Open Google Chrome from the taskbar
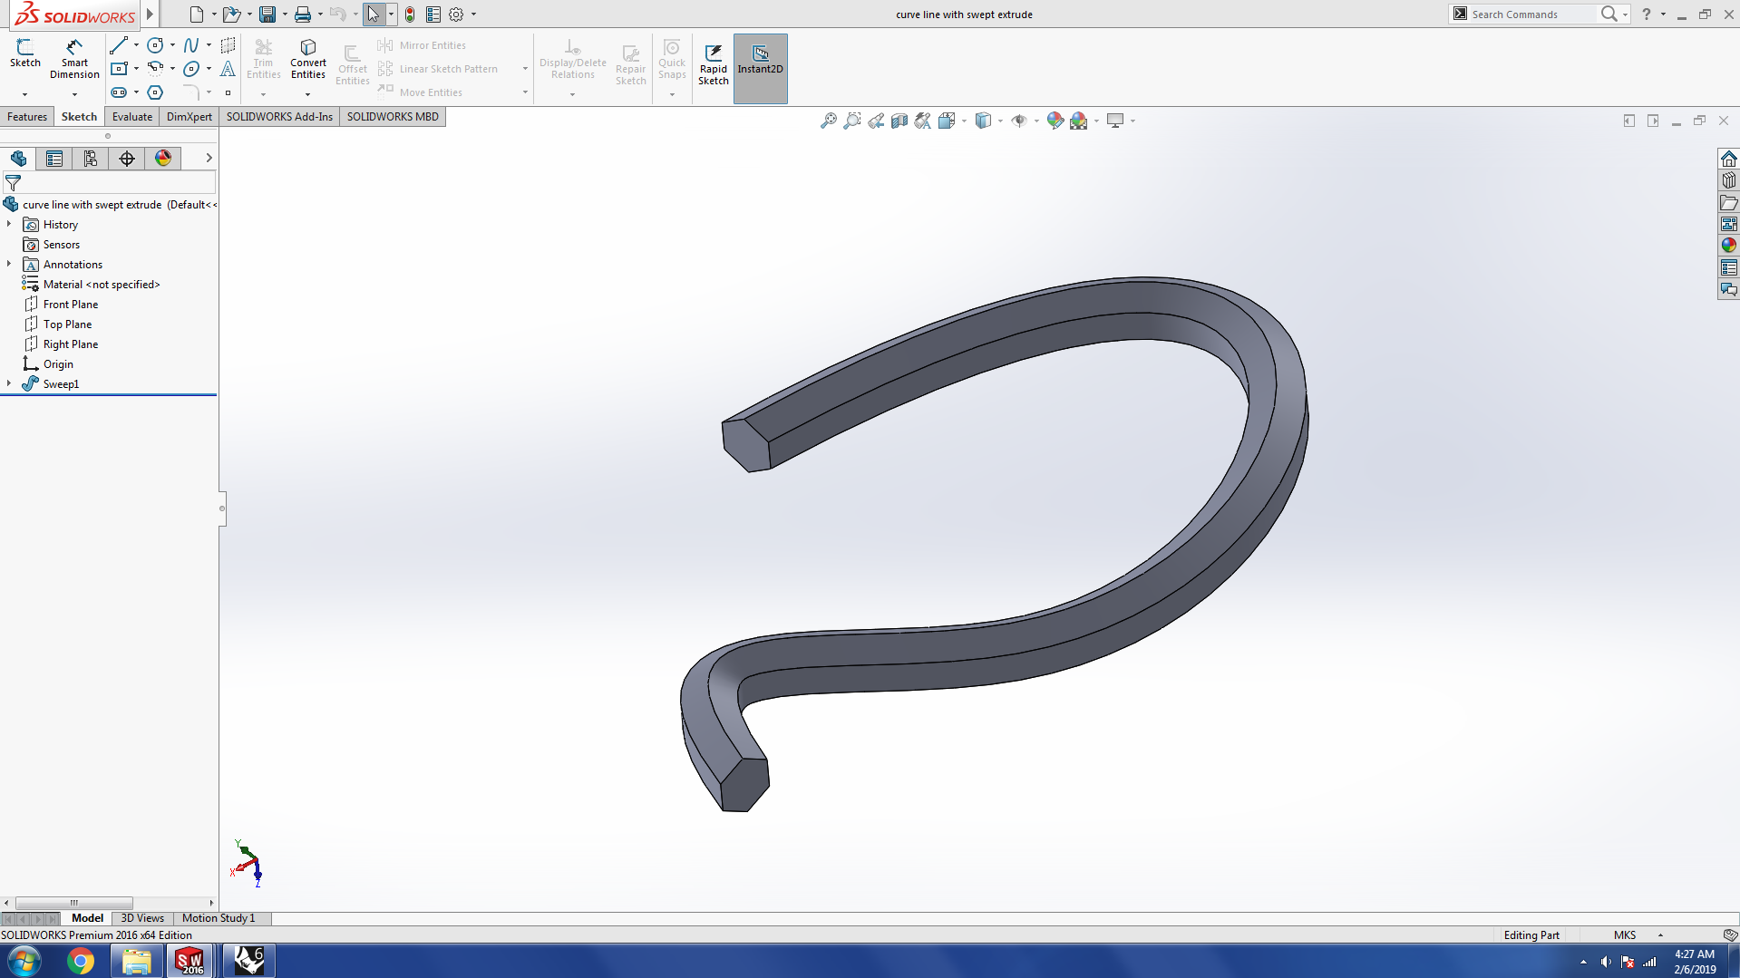 (80, 961)
